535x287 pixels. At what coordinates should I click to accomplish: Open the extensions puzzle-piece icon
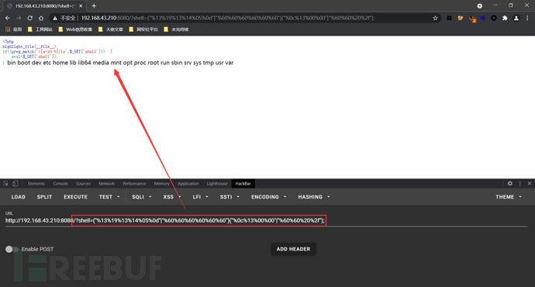505,18
